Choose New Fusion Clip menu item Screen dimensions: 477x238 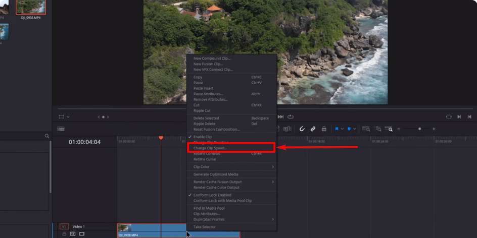point(231,64)
